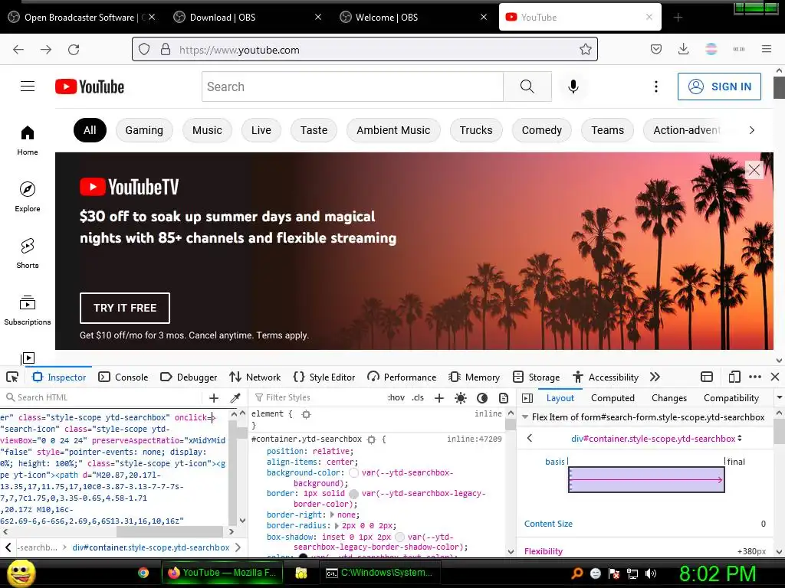This screenshot has width=785, height=588.
Task: Open the YouTube hamburger guide menu
Action: [28, 87]
